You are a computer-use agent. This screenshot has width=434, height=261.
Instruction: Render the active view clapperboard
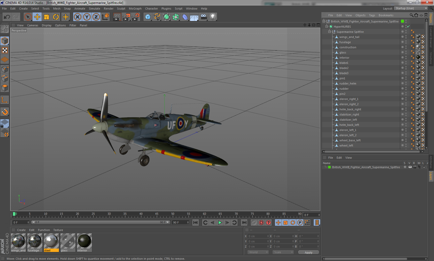click(x=117, y=17)
